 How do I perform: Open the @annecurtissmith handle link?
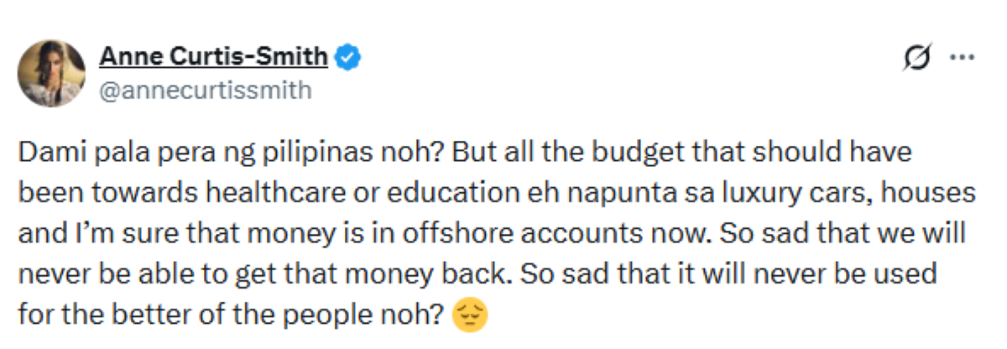coord(205,90)
